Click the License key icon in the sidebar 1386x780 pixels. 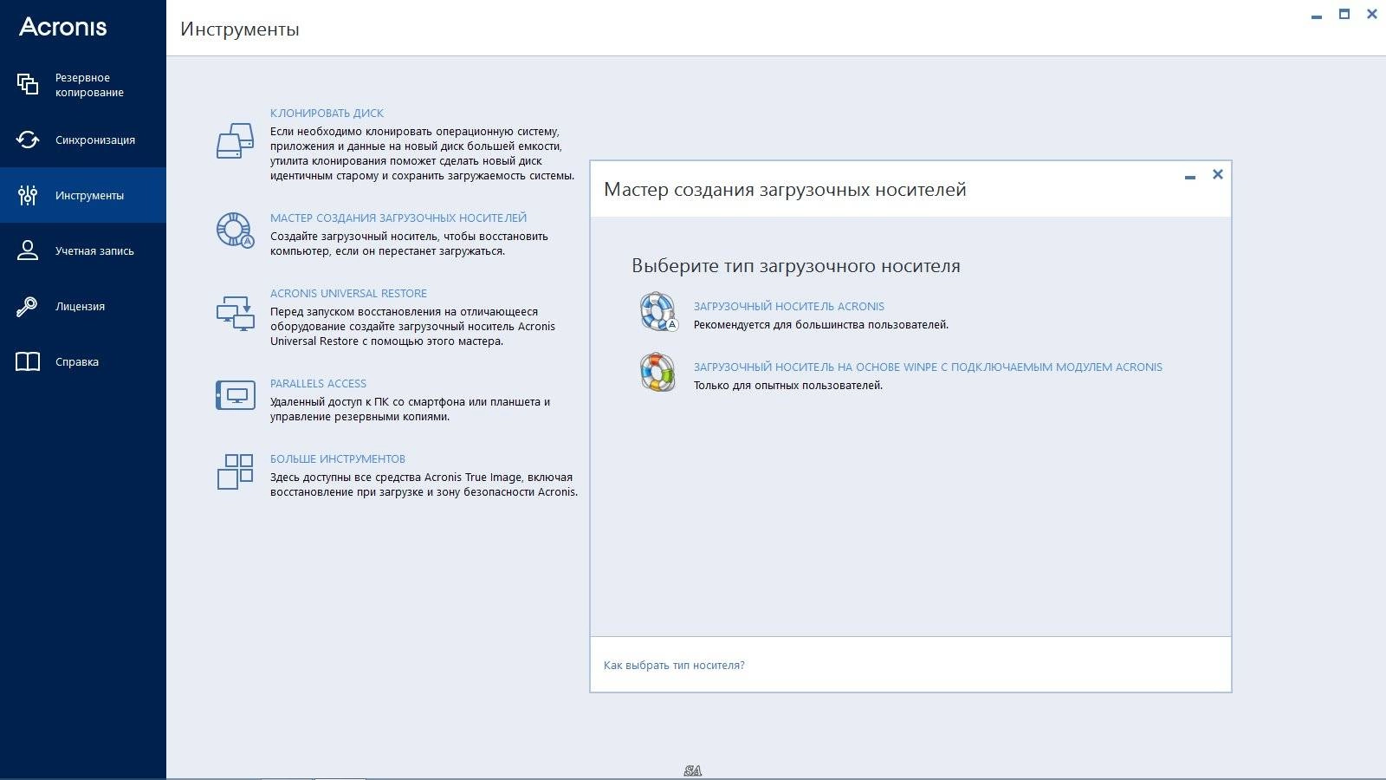pyautogui.click(x=28, y=306)
